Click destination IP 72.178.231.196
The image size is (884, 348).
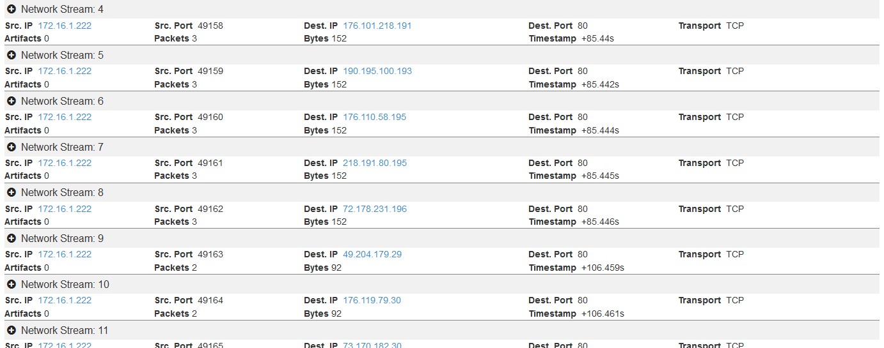click(375, 209)
